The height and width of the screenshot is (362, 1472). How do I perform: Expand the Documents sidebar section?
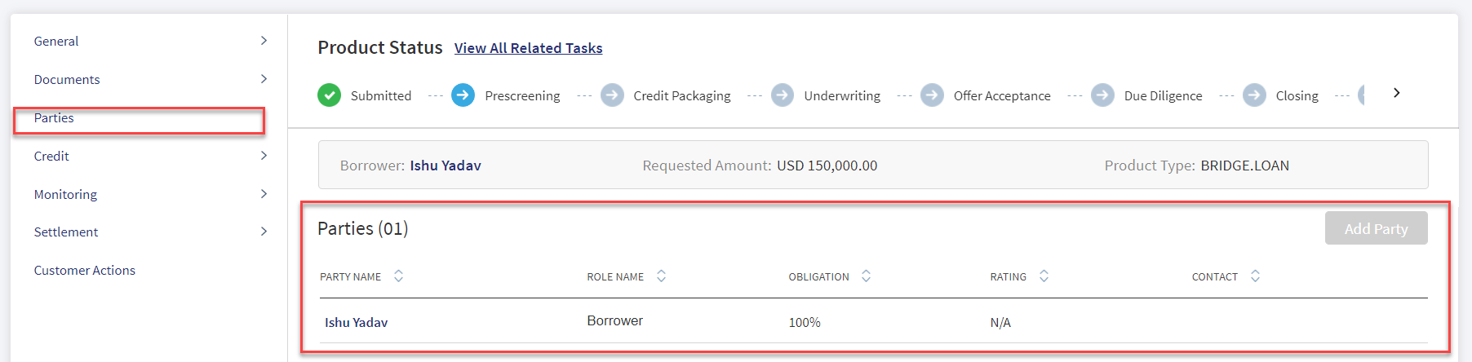pyautogui.click(x=264, y=79)
